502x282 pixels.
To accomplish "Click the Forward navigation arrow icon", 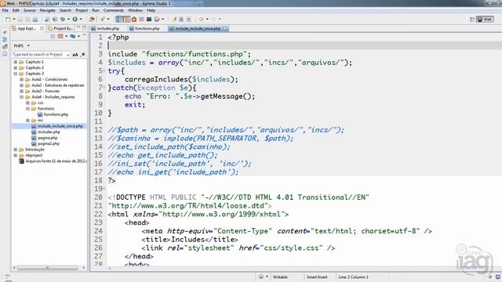I will click(x=213, y=19).
